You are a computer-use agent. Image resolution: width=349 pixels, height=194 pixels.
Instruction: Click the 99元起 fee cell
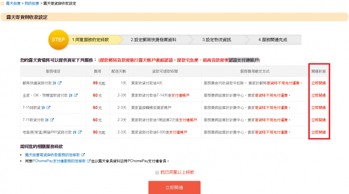pos(99,83)
